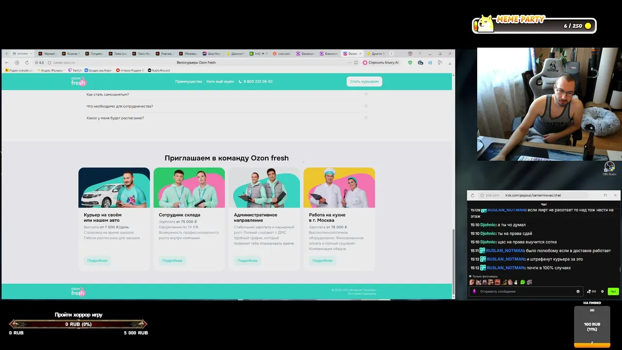The width and height of the screenshot is (622, 350).
Task: Switch to the 'ozon раб' browser tab
Action: point(283,53)
